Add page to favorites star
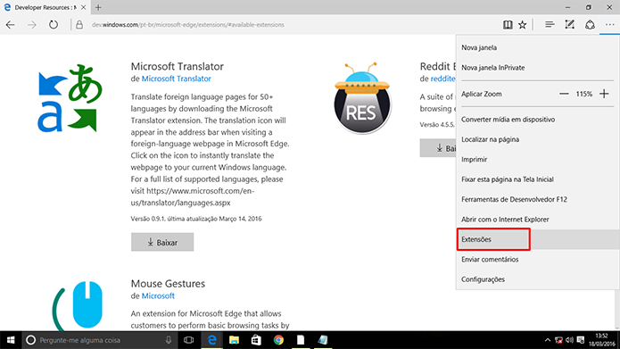 pyautogui.click(x=523, y=25)
